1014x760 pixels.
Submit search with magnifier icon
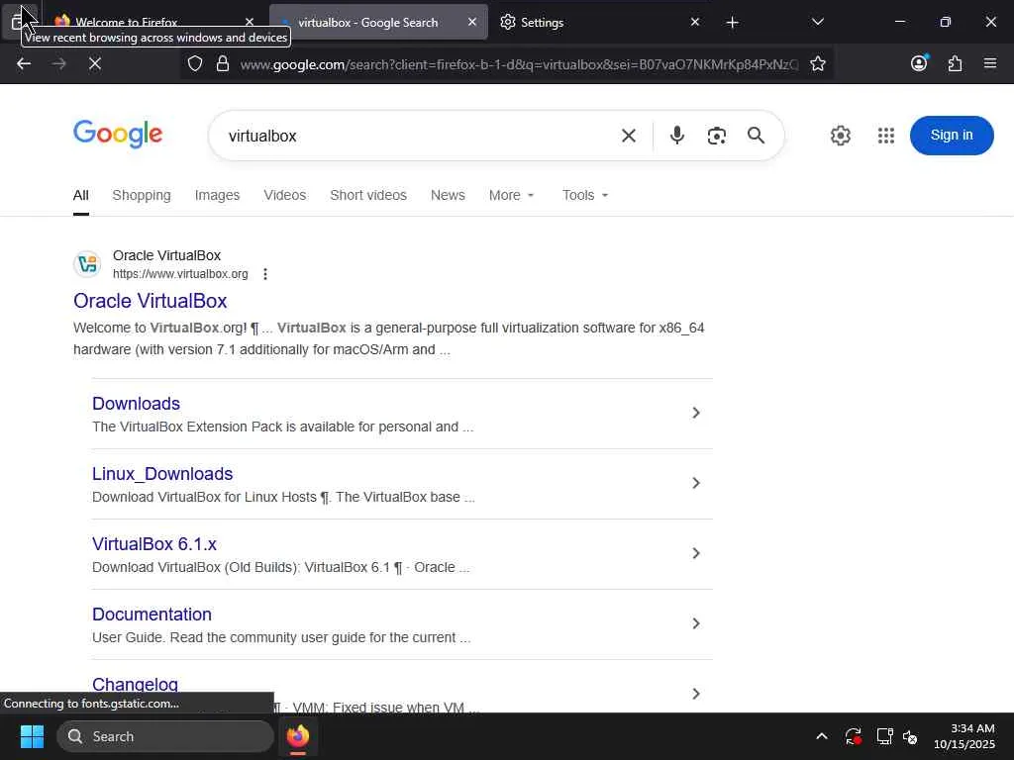(x=756, y=135)
